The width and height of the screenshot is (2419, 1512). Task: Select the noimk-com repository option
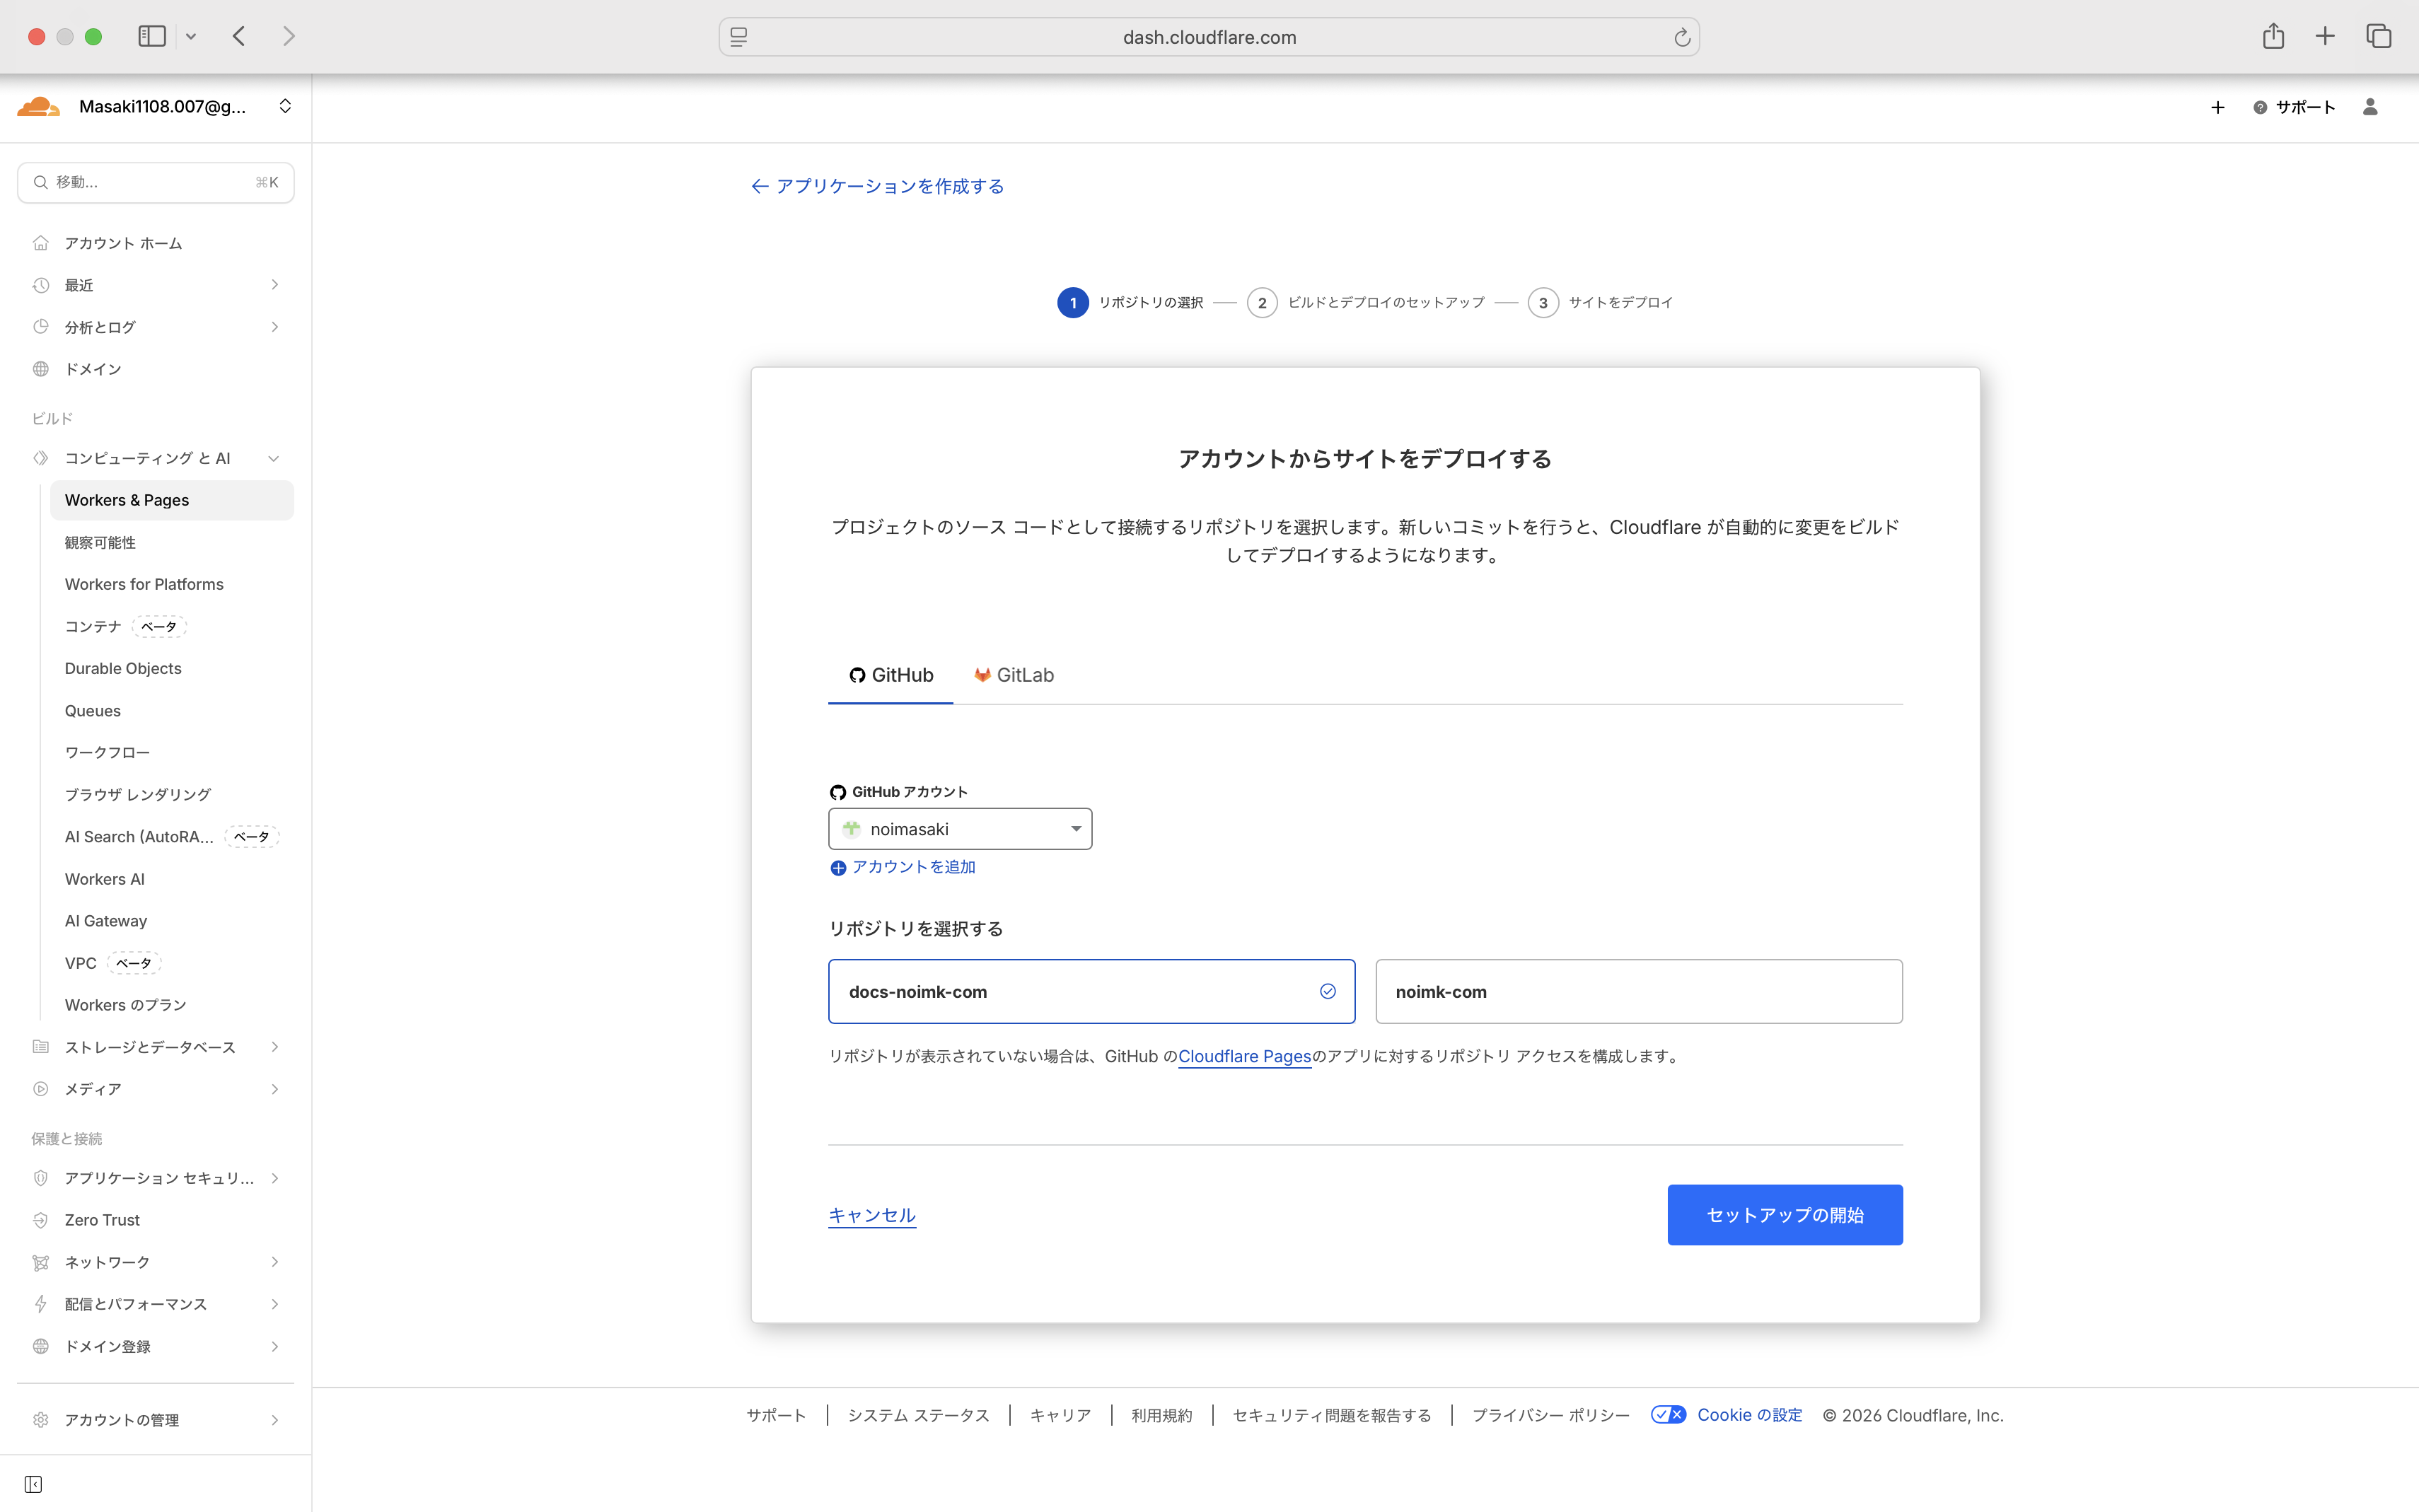pyautogui.click(x=1638, y=991)
